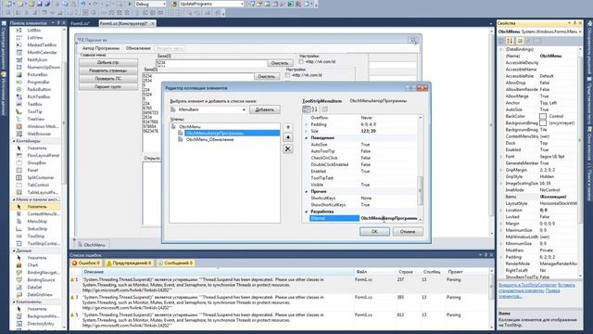
Task: Select MonthCalendar control in toolbox
Action: pos(42,52)
